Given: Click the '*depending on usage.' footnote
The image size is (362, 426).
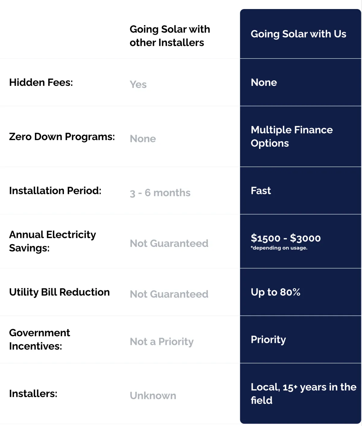Looking at the screenshot, I should tap(279, 248).
